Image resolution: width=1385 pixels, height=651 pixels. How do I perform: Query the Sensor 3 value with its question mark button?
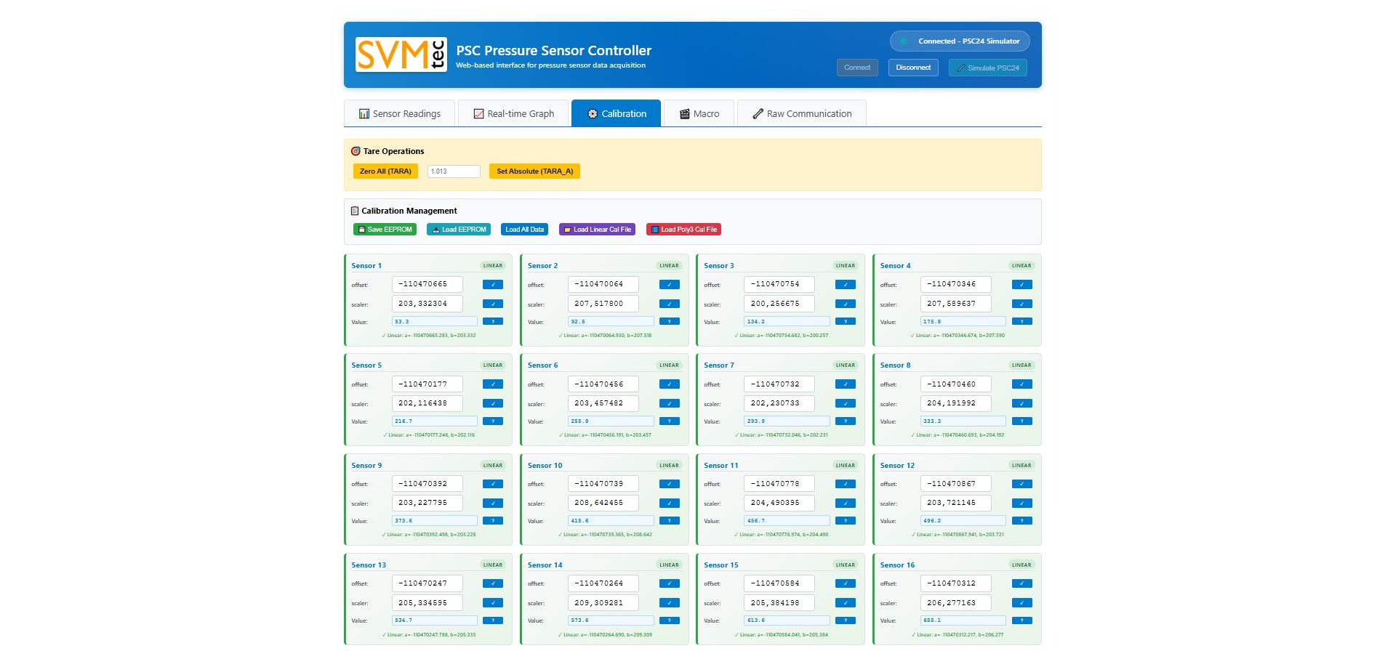(x=845, y=321)
